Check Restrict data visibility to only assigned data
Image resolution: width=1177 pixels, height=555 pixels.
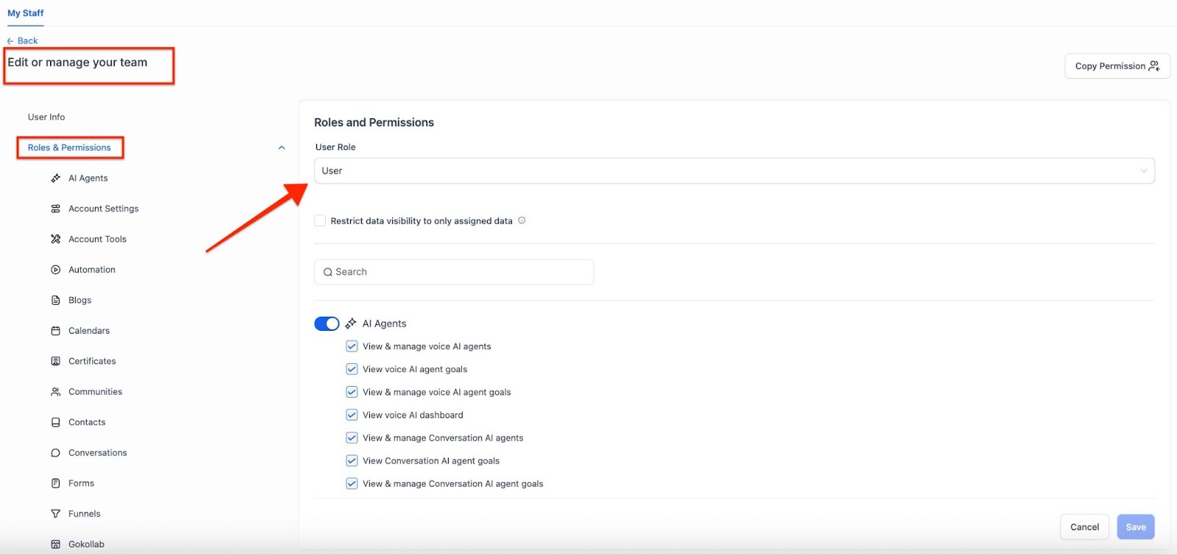(x=320, y=221)
